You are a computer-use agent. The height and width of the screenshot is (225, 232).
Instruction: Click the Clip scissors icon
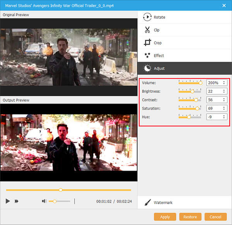pyautogui.click(x=147, y=30)
